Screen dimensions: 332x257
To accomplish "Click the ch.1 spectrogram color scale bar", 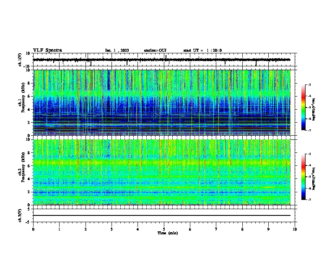I will click(x=303, y=108).
